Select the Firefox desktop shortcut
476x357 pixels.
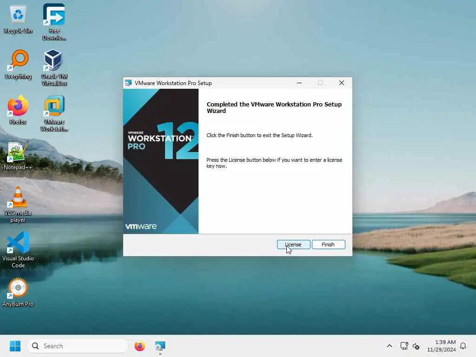click(18, 110)
